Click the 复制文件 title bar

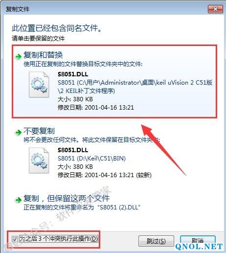click(104, 9)
